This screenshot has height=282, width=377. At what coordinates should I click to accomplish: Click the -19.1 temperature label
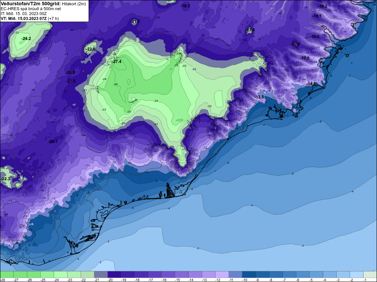click(317, 16)
